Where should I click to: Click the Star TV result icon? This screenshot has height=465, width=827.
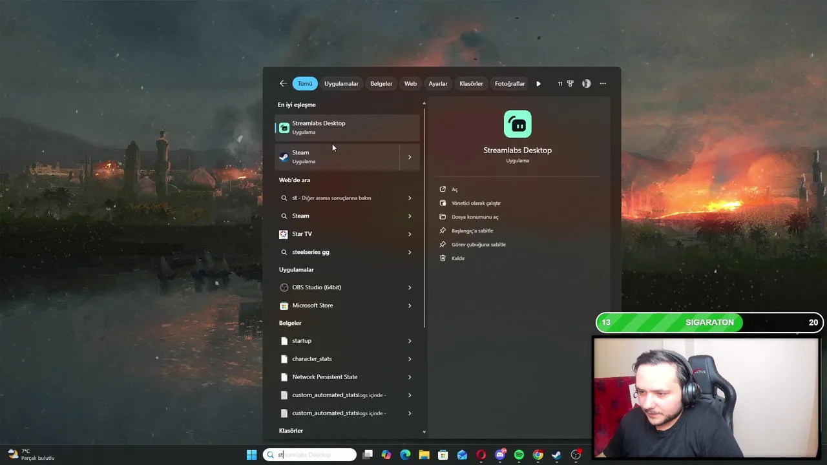(284, 234)
